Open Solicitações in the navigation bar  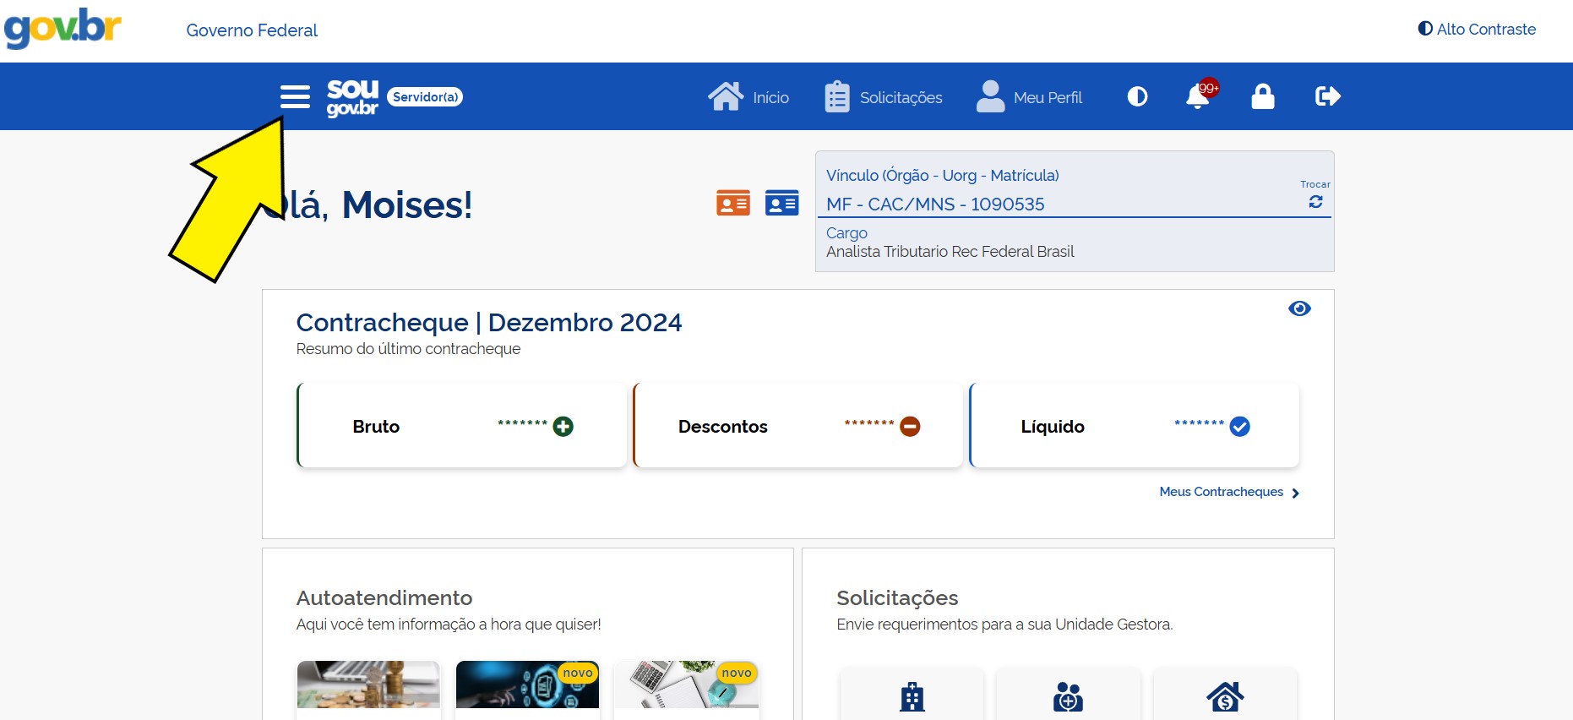[x=884, y=97]
